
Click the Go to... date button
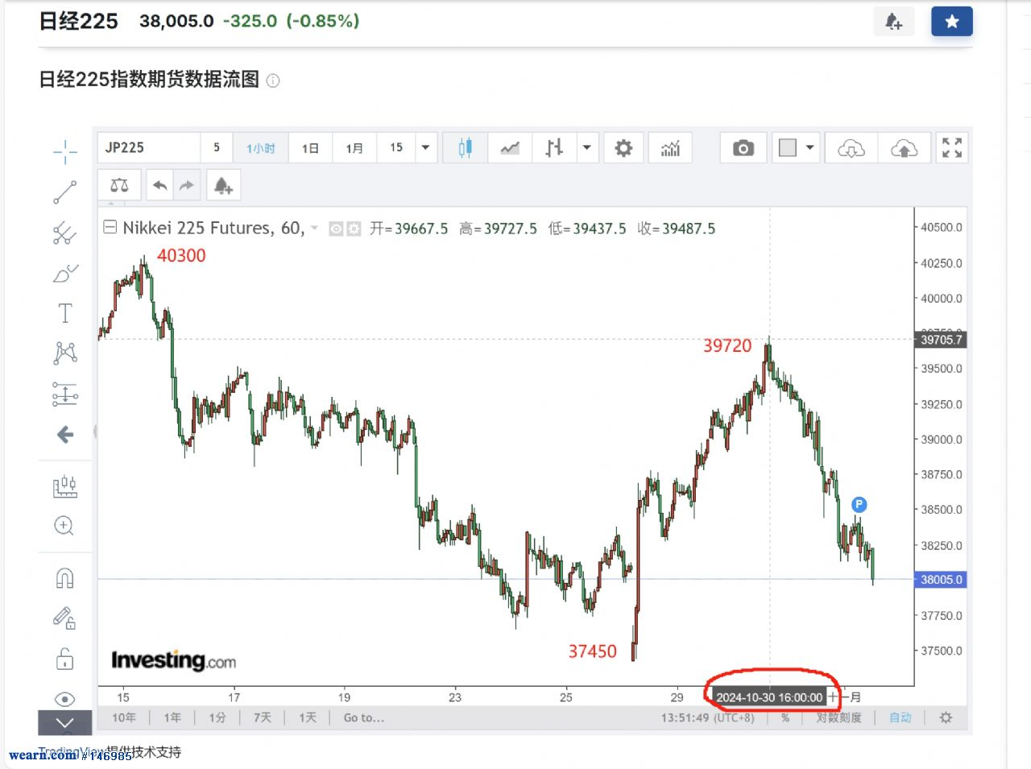click(363, 717)
